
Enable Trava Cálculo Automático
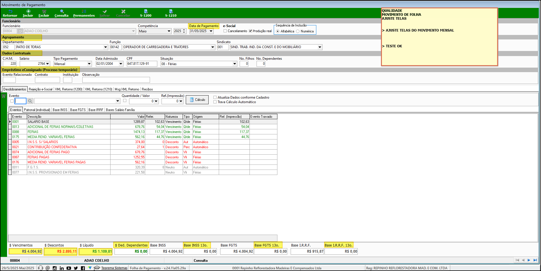point(215,102)
